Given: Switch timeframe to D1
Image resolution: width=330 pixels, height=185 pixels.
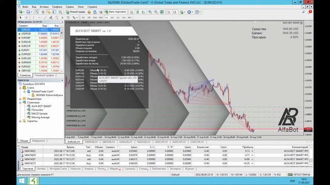Looking at the screenshot, I should 118,17.
